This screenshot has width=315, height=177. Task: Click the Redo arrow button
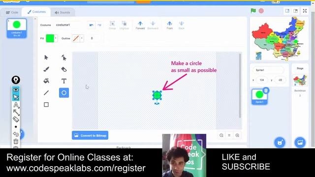tap(99, 25)
